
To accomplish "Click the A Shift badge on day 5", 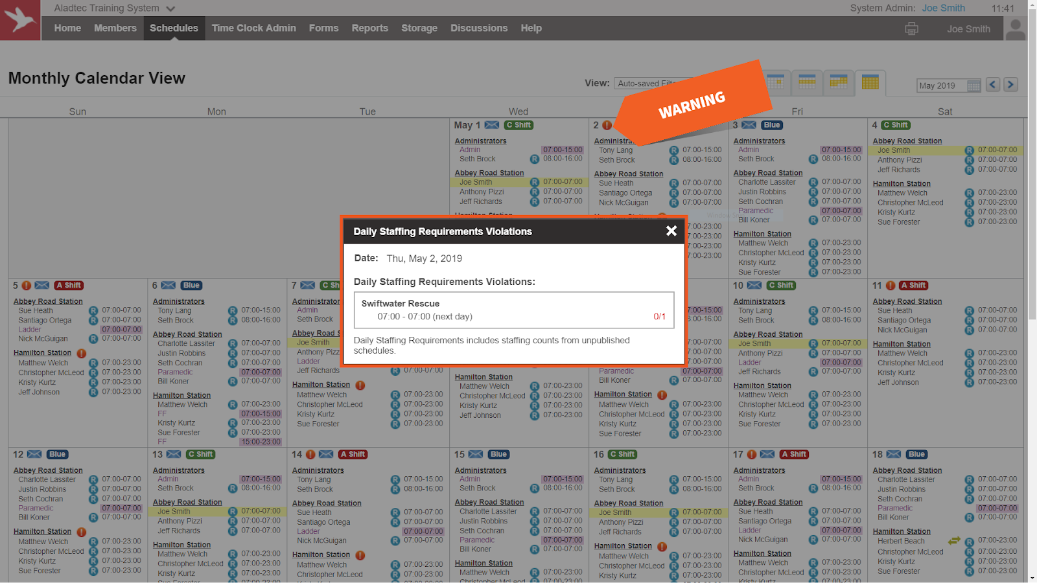I will click(x=69, y=286).
